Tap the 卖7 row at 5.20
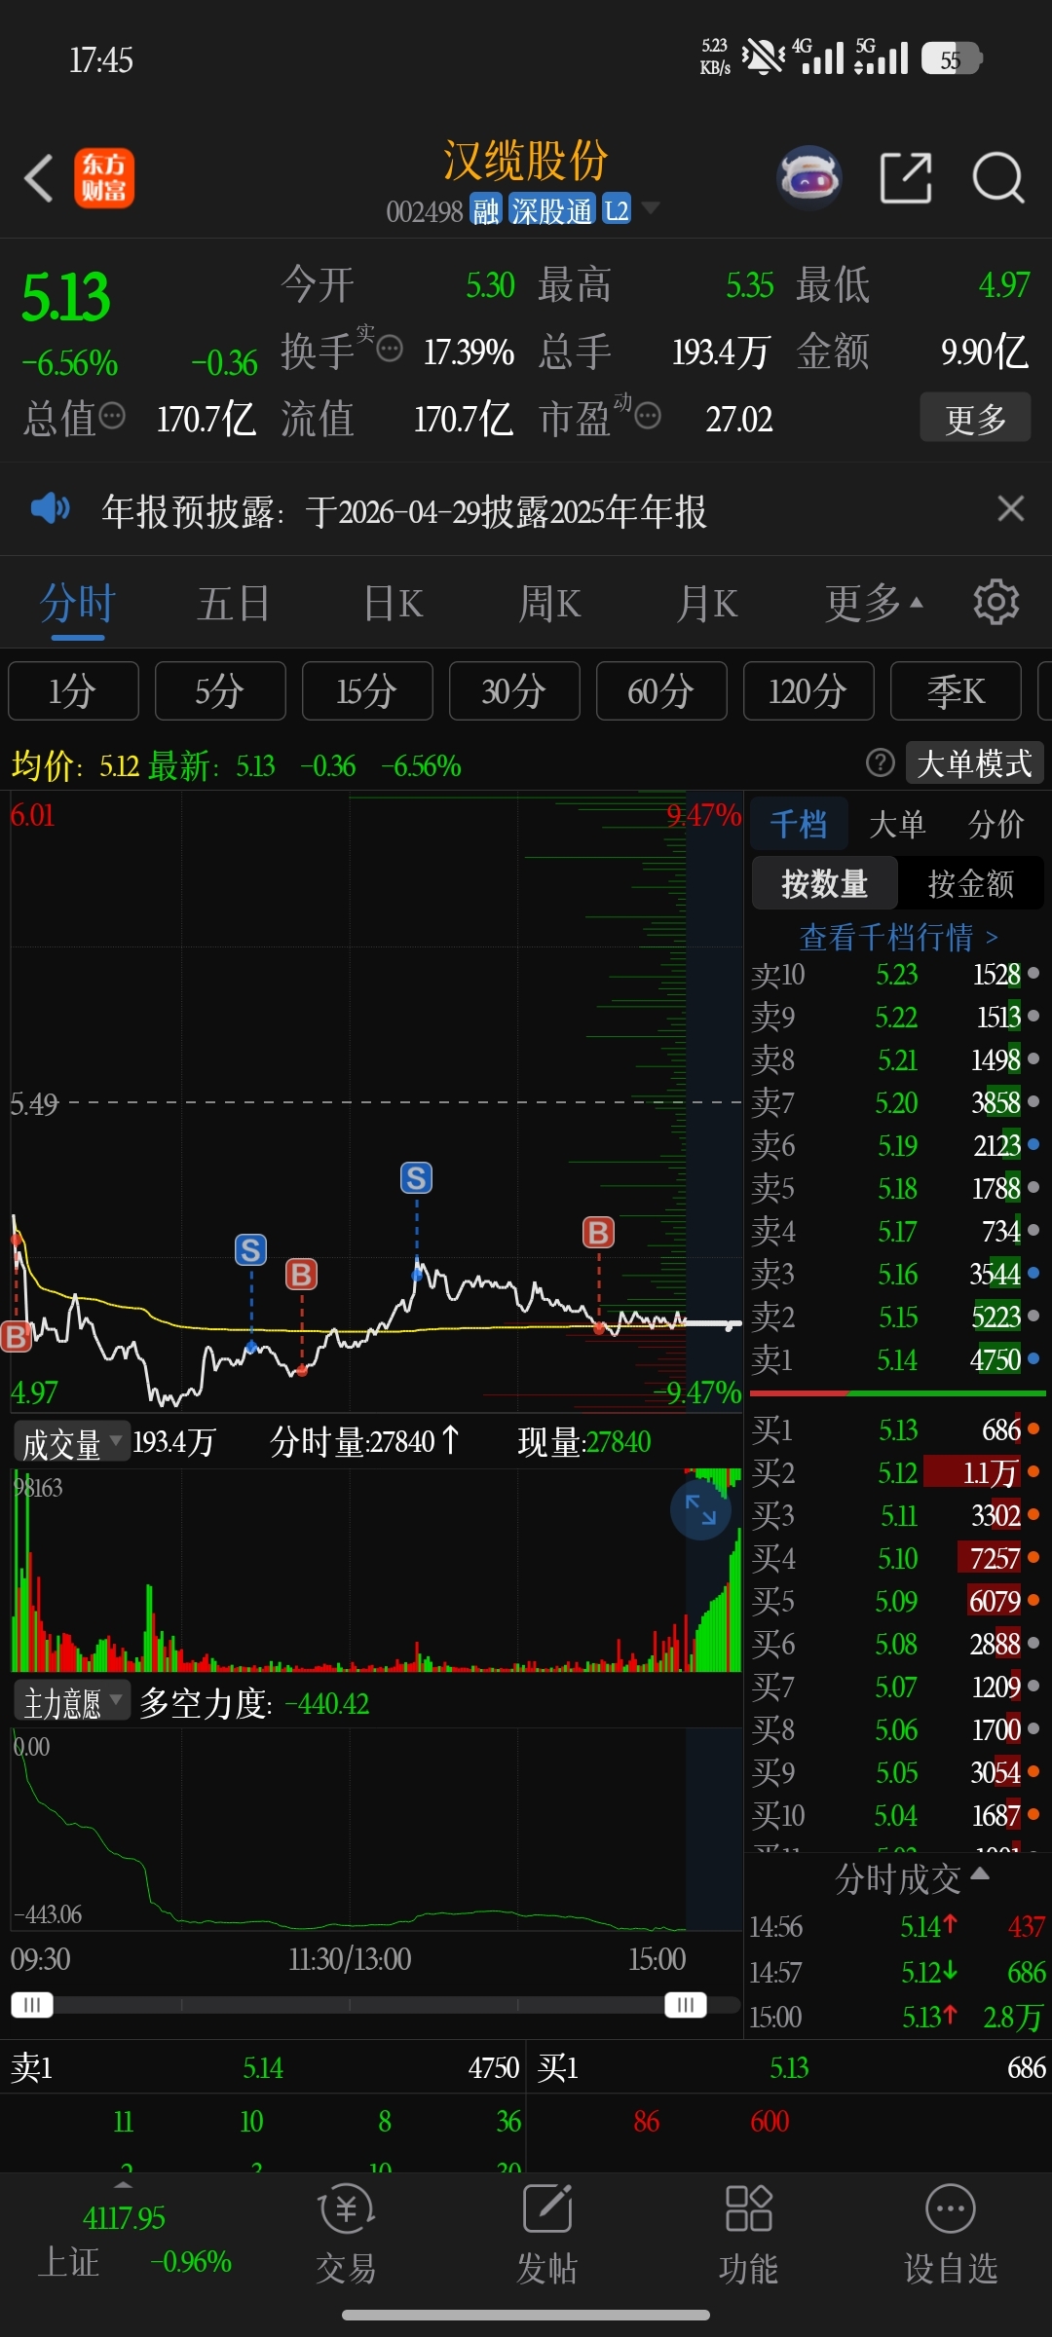 click(896, 1102)
